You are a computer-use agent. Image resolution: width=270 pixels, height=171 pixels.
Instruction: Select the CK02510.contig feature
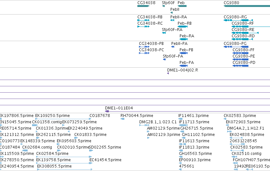coord(234,157)
